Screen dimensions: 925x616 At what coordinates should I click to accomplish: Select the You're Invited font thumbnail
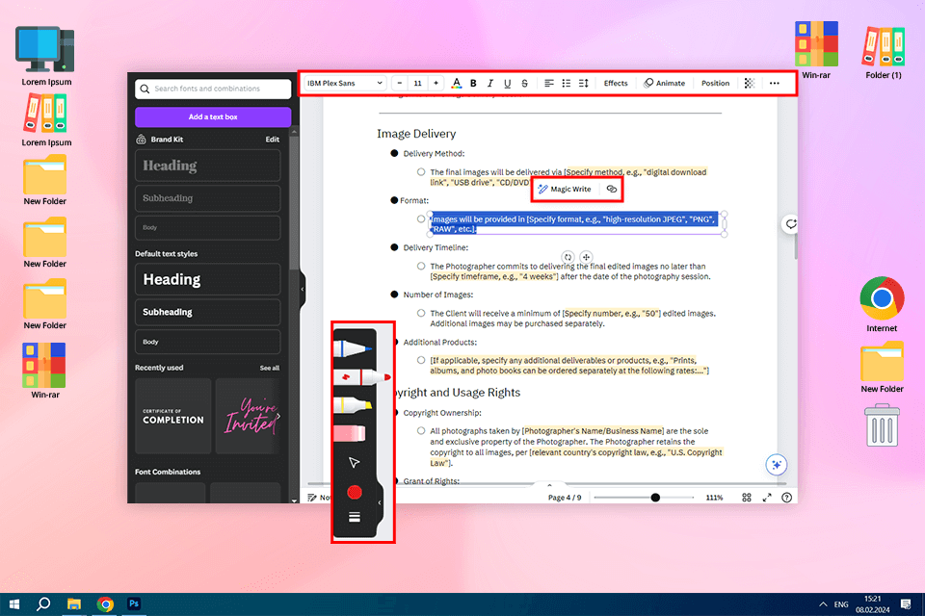(x=248, y=416)
